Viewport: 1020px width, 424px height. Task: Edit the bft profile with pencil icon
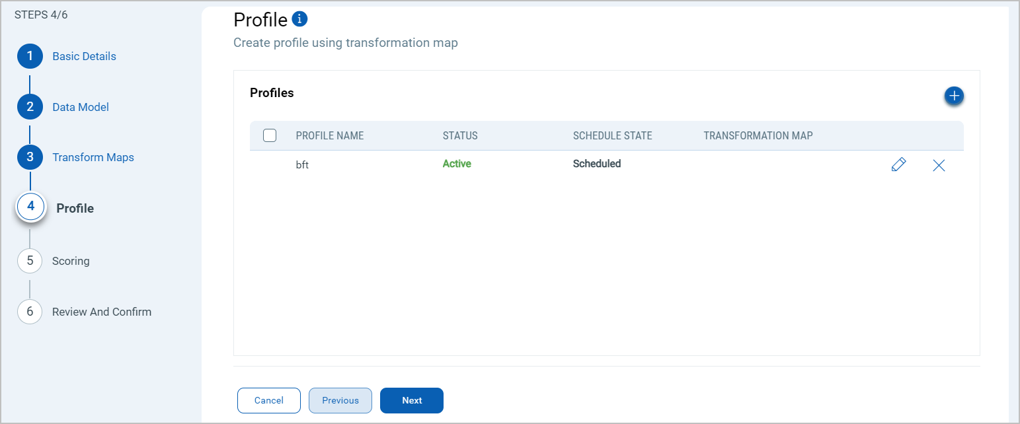(898, 165)
